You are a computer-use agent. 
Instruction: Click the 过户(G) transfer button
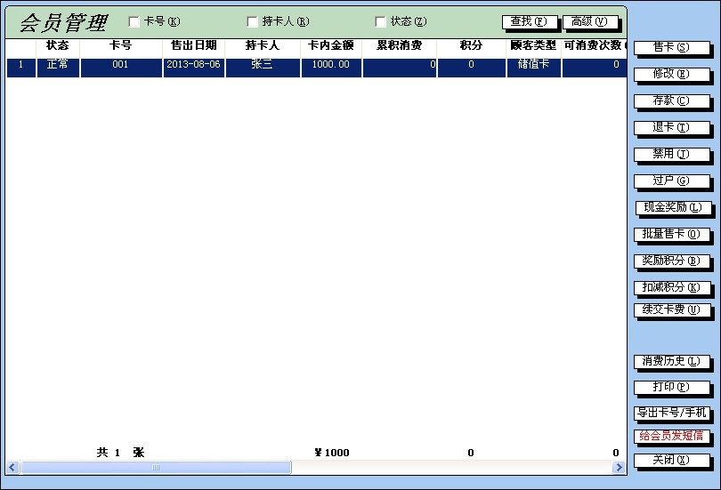coord(671,181)
